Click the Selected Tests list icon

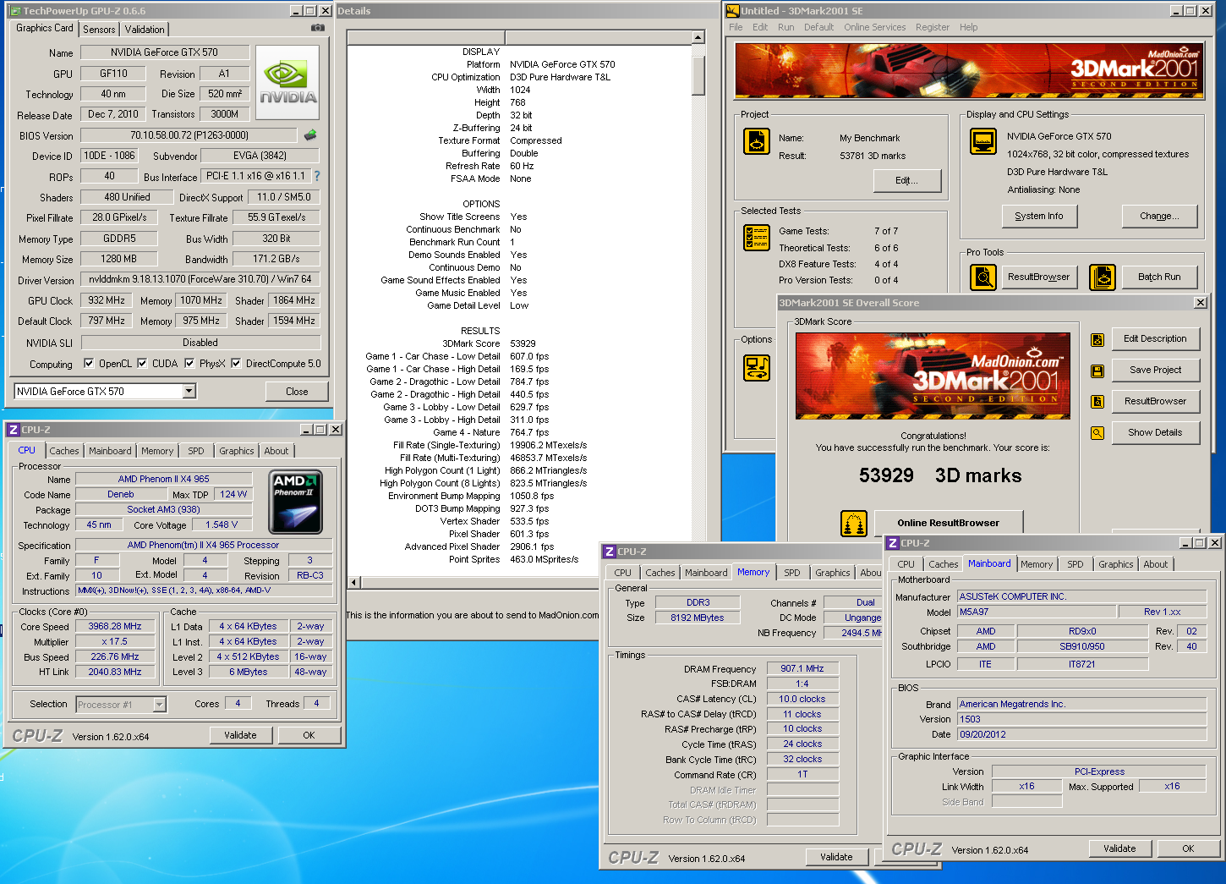point(757,238)
